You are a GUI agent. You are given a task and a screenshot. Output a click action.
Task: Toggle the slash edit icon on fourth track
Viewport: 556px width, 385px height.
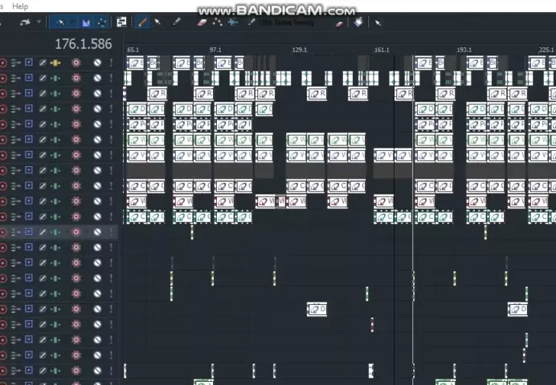click(43, 109)
